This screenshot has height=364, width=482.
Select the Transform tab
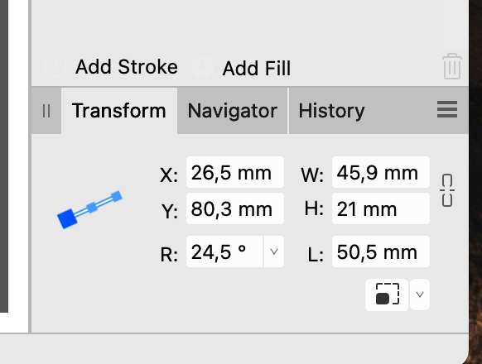click(119, 111)
